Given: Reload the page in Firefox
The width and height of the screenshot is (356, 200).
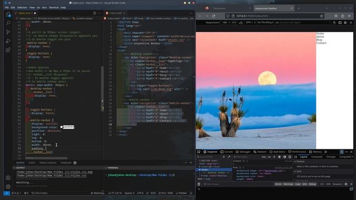Looking at the screenshot, I should click(x=214, y=16).
